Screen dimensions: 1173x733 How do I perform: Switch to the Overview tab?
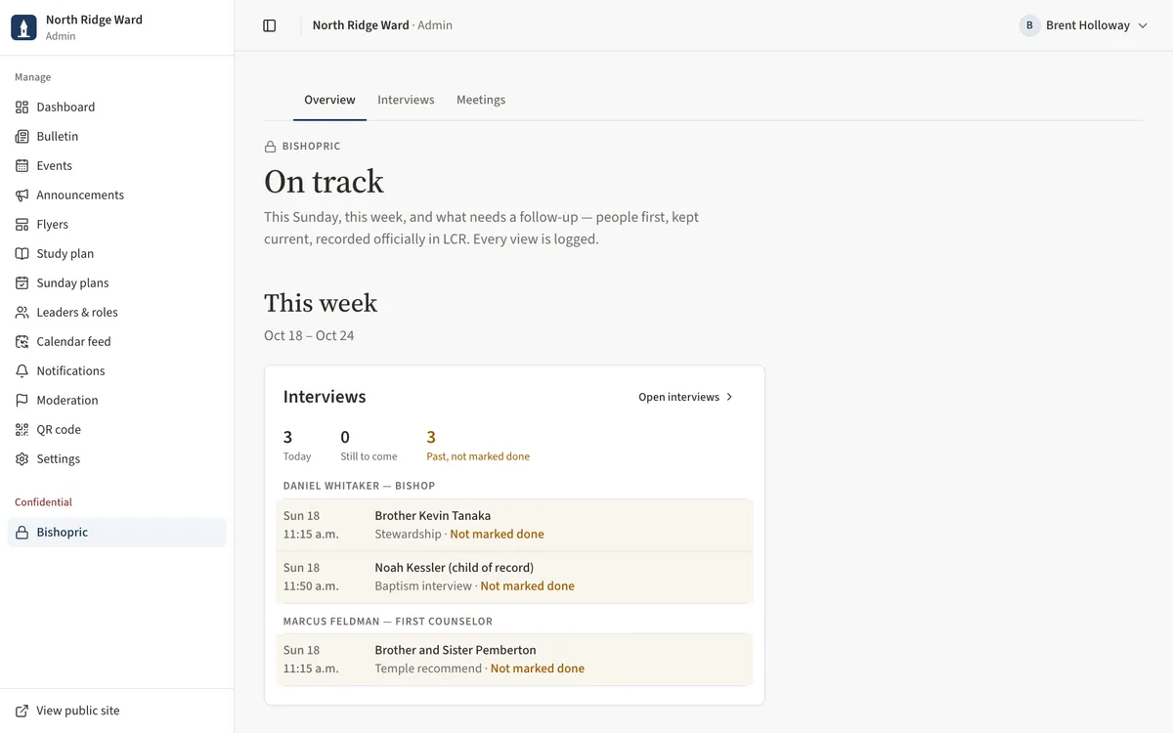(x=329, y=100)
